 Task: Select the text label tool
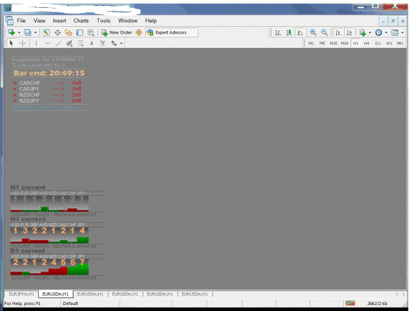(103, 43)
